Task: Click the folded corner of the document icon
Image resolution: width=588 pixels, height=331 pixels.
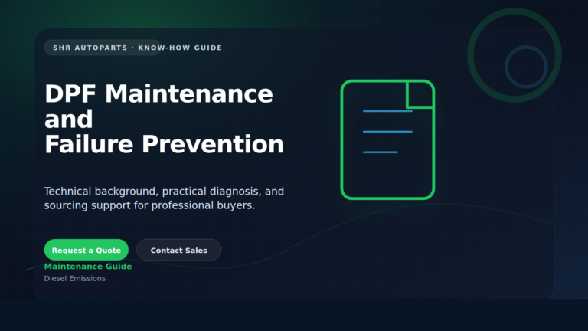Action: click(420, 93)
